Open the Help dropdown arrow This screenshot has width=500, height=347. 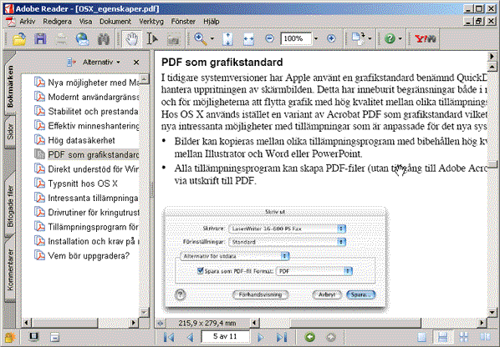click(x=401, y=39)
